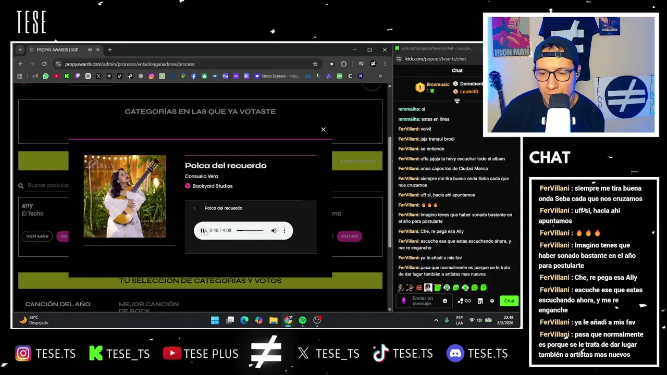Mute the PROPYA AWARDS tab audio
Viewport: 667px width, 375px height.
pyautogui.click(x=90, y=49)
